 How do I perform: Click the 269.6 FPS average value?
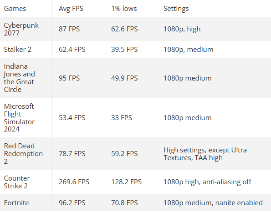[x=74, y=182]
